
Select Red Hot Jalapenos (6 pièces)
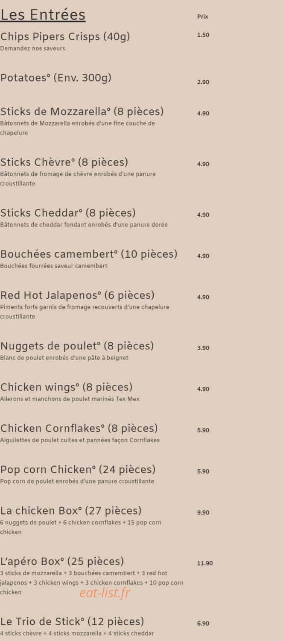[x=77, y=295]
